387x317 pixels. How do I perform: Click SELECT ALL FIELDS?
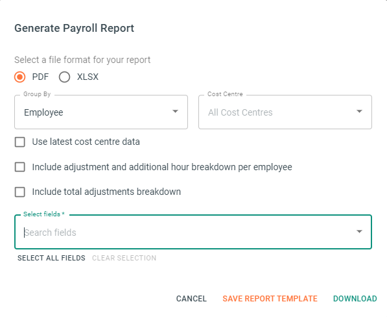tap(51, 258)
